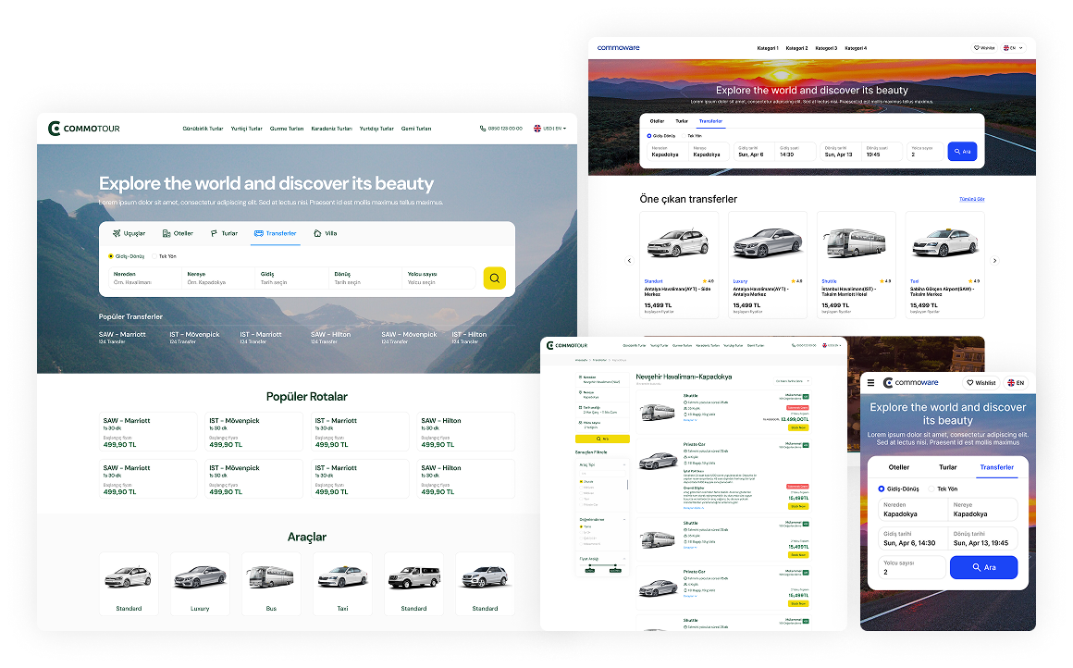Open the Oteller tab in mobile search
Image resolution: width=1073 pixels, height=668 pixels.
(x=899, y=467)
